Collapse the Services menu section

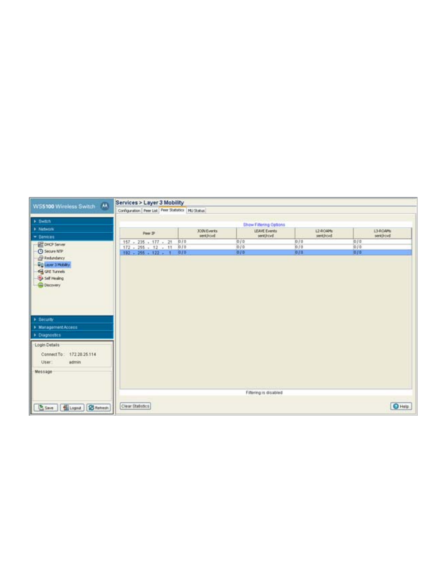coord(72,237)
